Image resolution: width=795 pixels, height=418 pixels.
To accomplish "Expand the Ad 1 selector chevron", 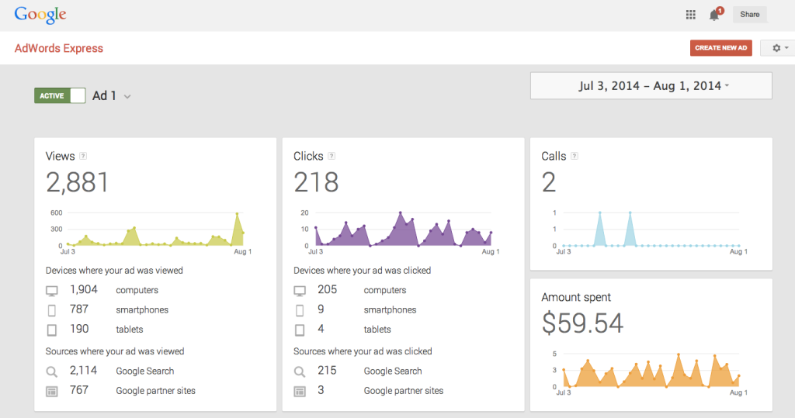I will point(127,96).
